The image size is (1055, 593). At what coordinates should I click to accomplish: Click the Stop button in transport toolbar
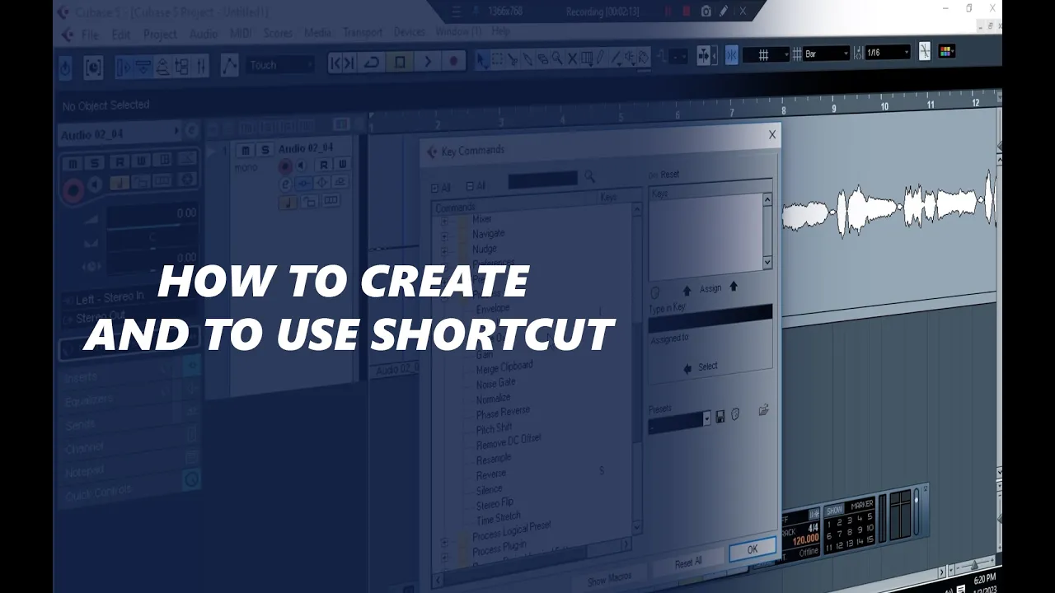point(400,62)
